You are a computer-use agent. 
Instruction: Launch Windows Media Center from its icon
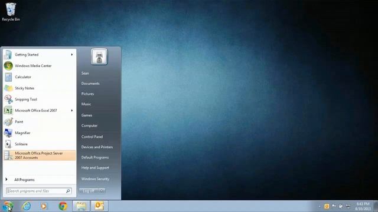coord(8,66)
